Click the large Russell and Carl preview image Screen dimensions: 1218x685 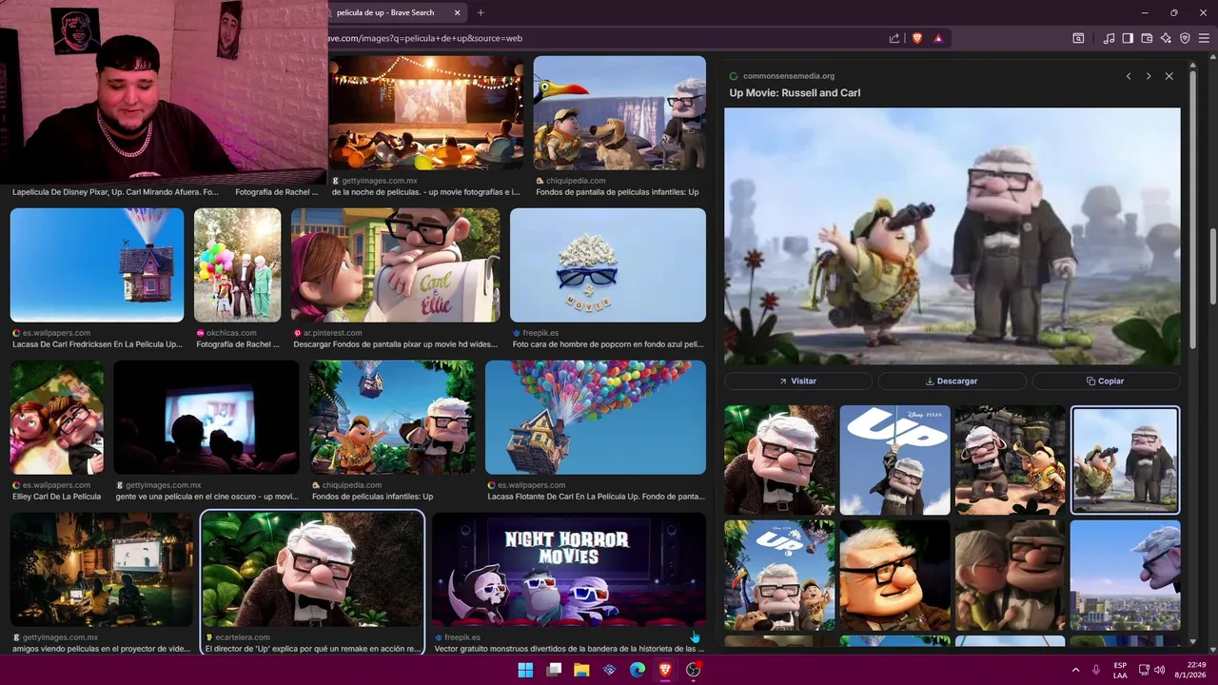pyautogui.click(x=952, y=236)
